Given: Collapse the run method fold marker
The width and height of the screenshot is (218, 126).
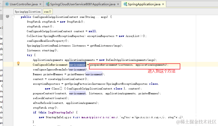Looking at the screenshot, I should [13, 17].
